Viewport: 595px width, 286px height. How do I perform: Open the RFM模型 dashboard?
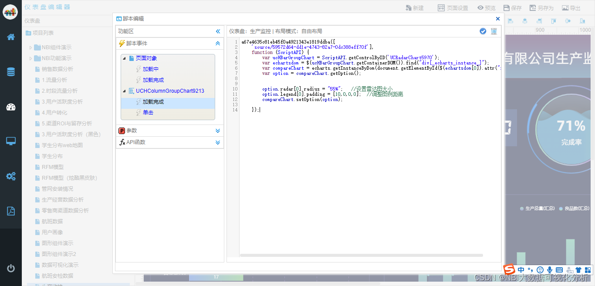click(x=53, y=167)
